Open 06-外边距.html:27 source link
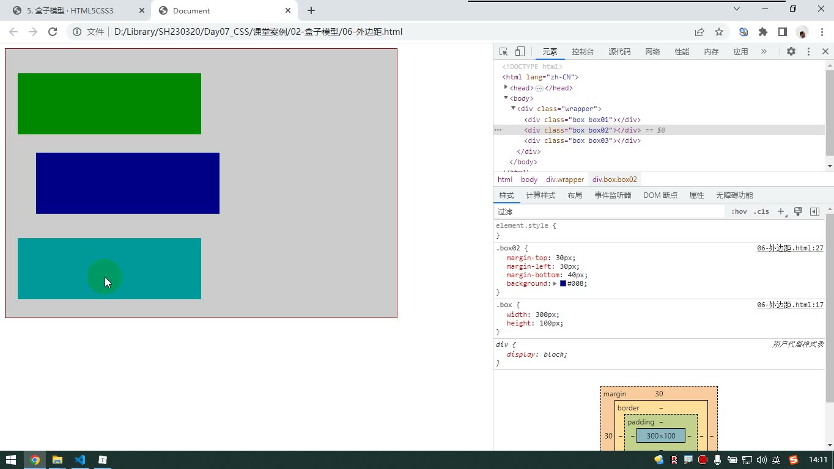Viewport: 834px width, 469px height. pos(790,248)
